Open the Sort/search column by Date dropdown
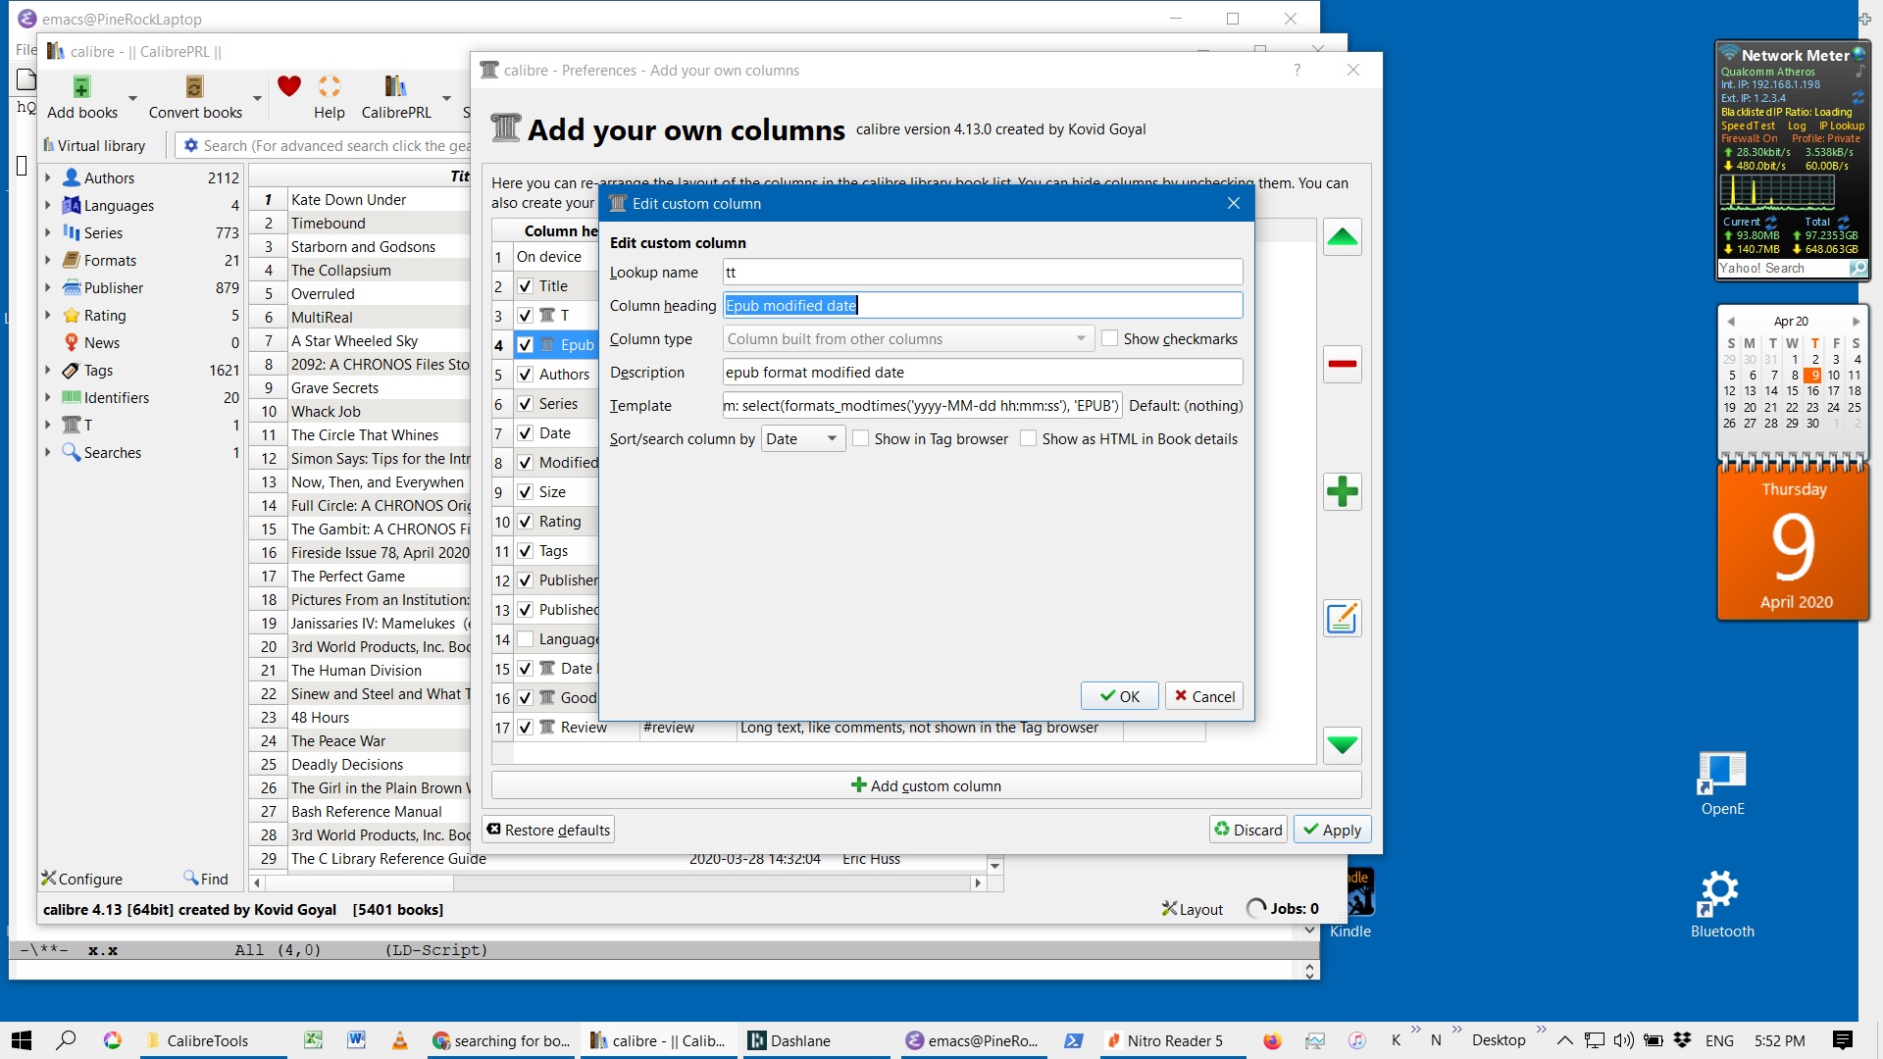The width and height of the screenshot is (1883, 1059). pos(802,438)
